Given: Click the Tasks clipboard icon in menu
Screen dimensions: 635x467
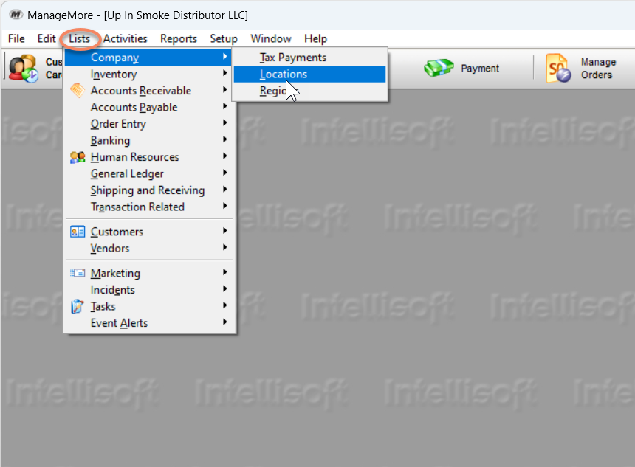Looking at the screenshot, I should pyautogui.click(x=78, y=306).
